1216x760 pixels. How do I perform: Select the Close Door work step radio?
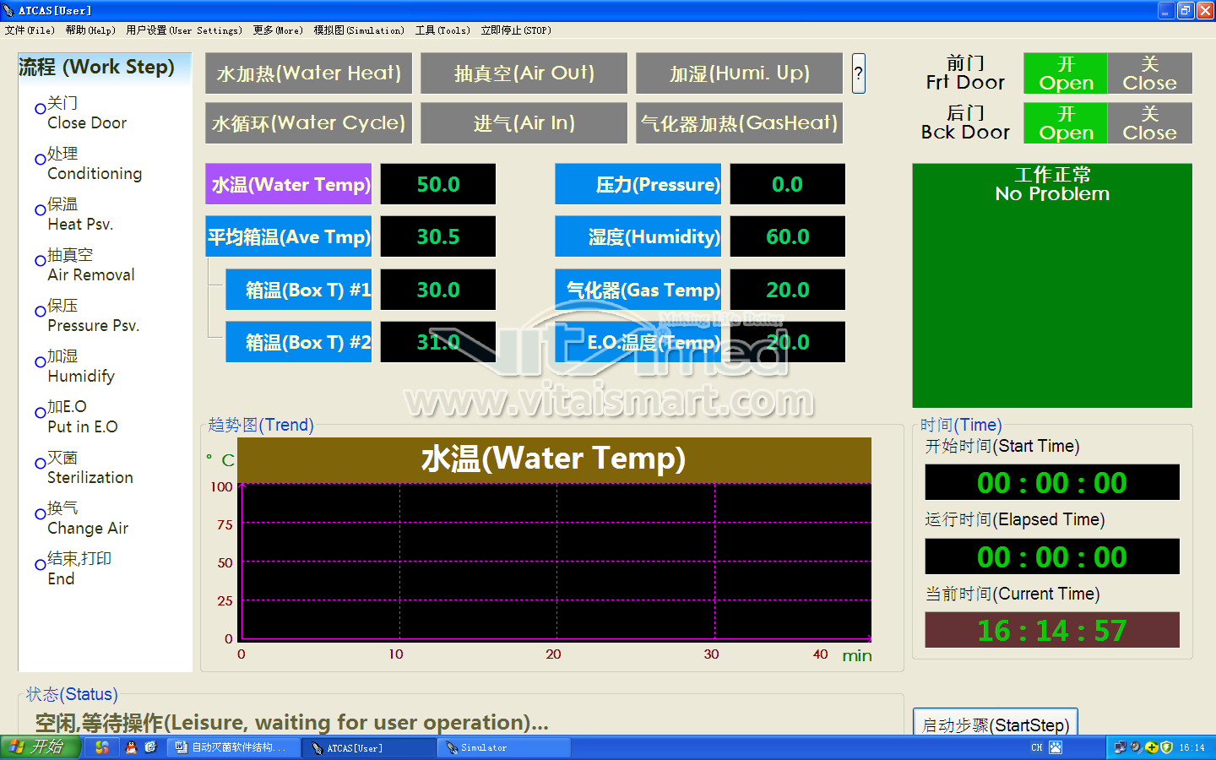coord(40,109)
